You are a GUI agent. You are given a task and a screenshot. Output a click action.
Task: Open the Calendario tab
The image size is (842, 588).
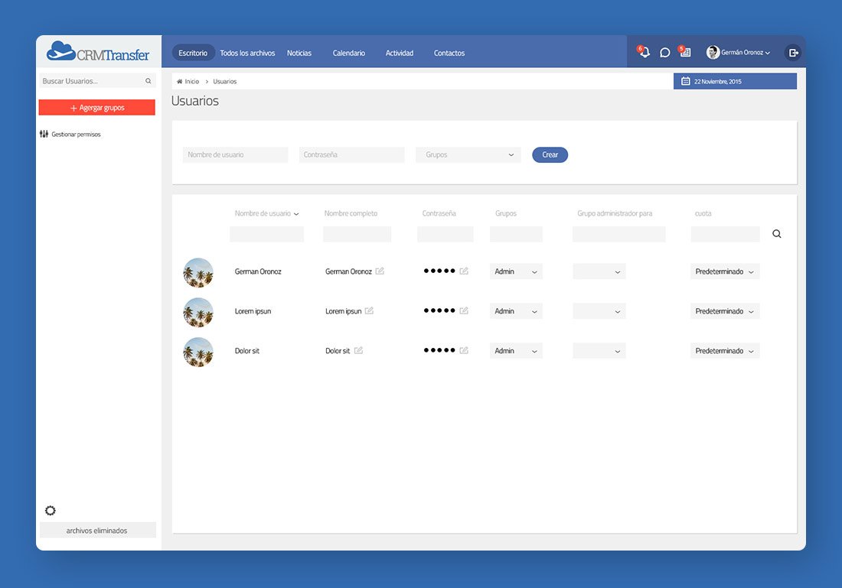coord(348,53)
